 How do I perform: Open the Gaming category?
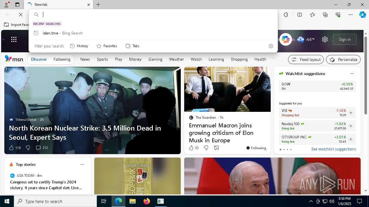(x=155, y=59)
